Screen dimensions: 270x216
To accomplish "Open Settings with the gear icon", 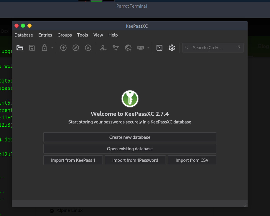I will point(172,48).
